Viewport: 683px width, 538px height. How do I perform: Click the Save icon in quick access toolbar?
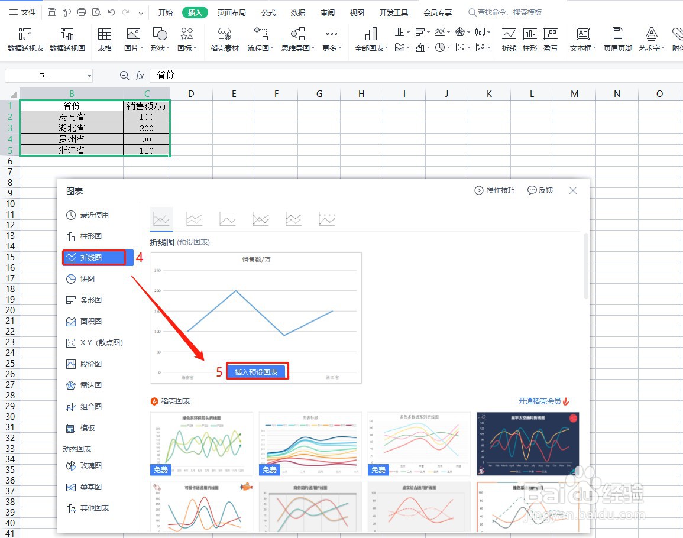[52, 12]
